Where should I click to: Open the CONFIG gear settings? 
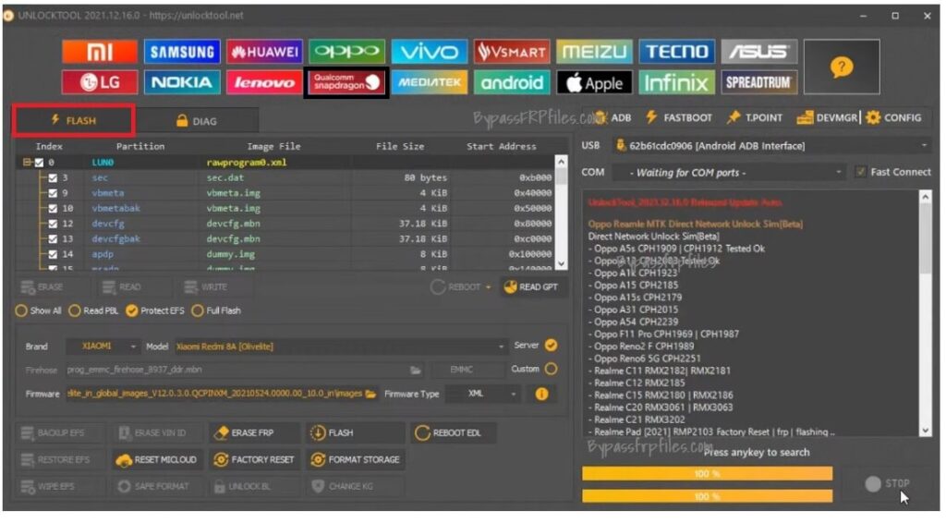click(x=892, y=117)
